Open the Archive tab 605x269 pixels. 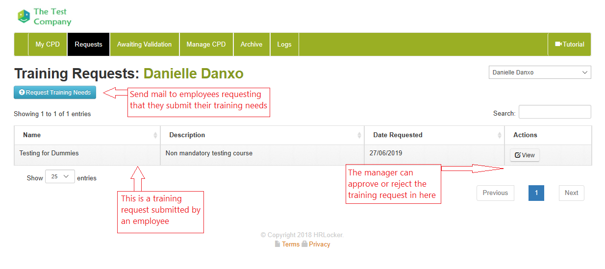pyautogui.click(x=252, y=44)
